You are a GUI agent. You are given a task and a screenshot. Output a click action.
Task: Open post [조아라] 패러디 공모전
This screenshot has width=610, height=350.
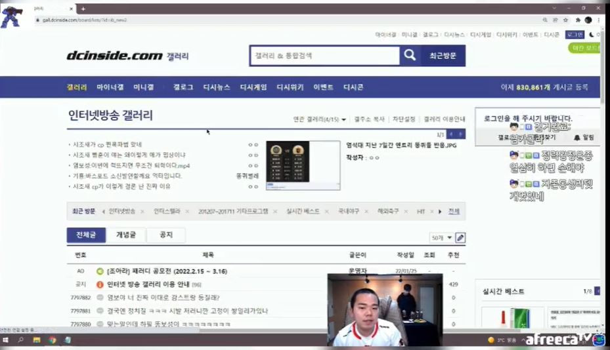167,271
